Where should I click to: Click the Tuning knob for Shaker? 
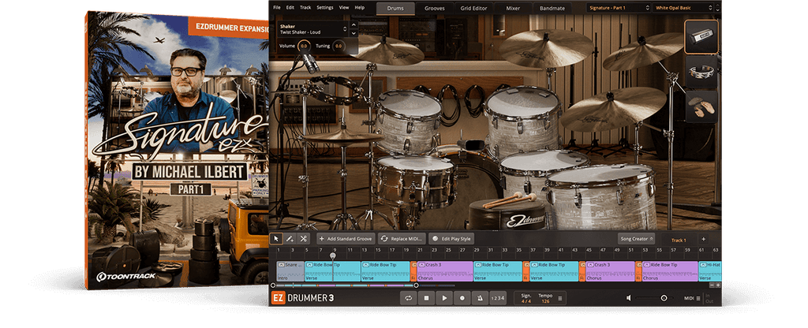(x=338, y=46)
